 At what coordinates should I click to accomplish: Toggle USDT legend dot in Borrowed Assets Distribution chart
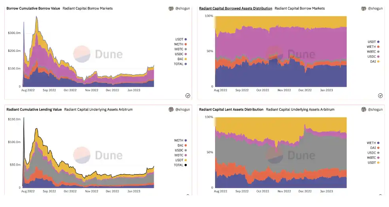pos(378,42)
